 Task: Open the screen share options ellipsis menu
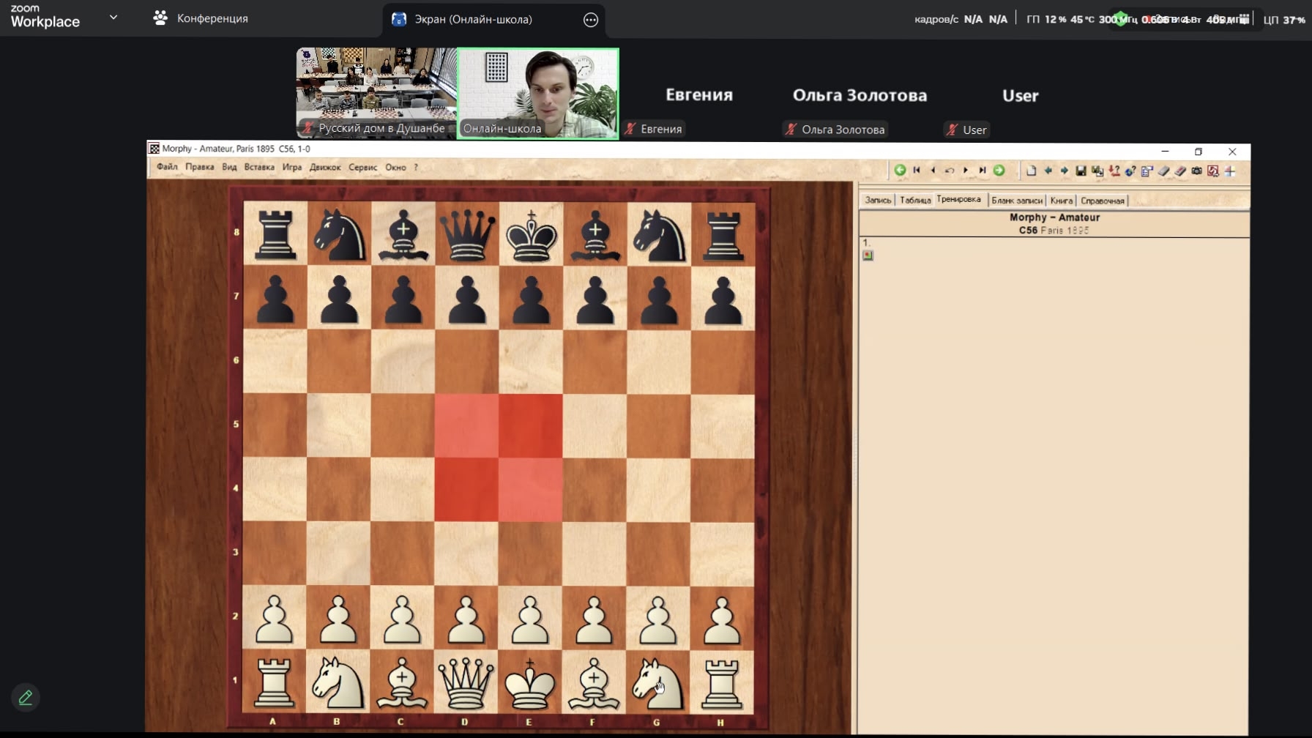pyautogui.click(x=591, y=20)
